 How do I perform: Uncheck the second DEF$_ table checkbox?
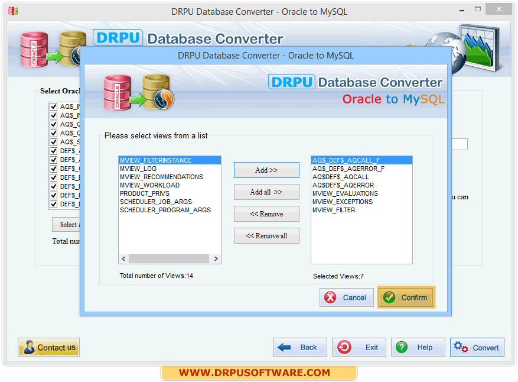[53, 160]
